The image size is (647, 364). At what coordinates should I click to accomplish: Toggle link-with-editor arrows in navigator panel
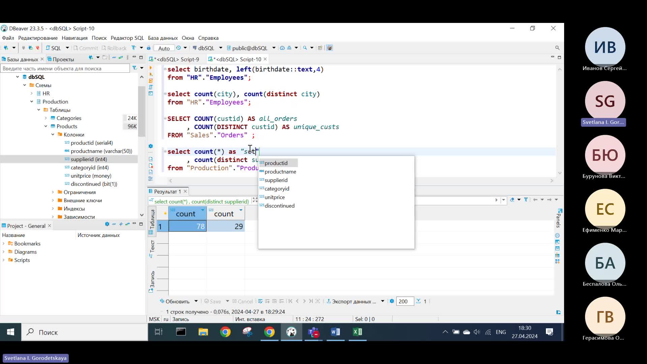121,58
